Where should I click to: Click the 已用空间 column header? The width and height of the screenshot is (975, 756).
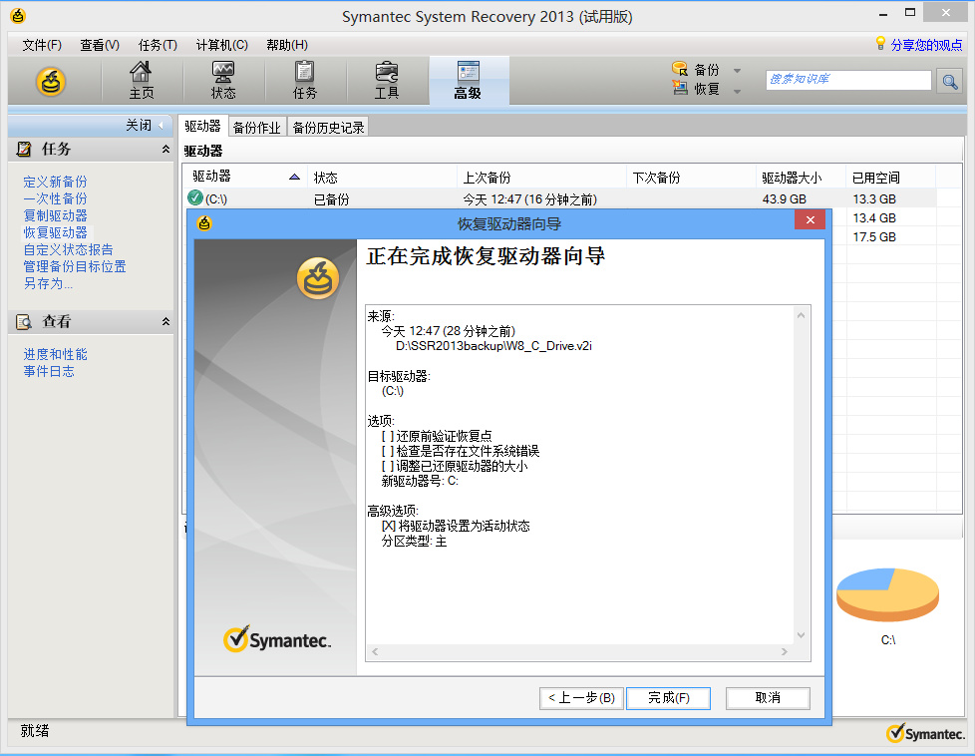(891, 177)
